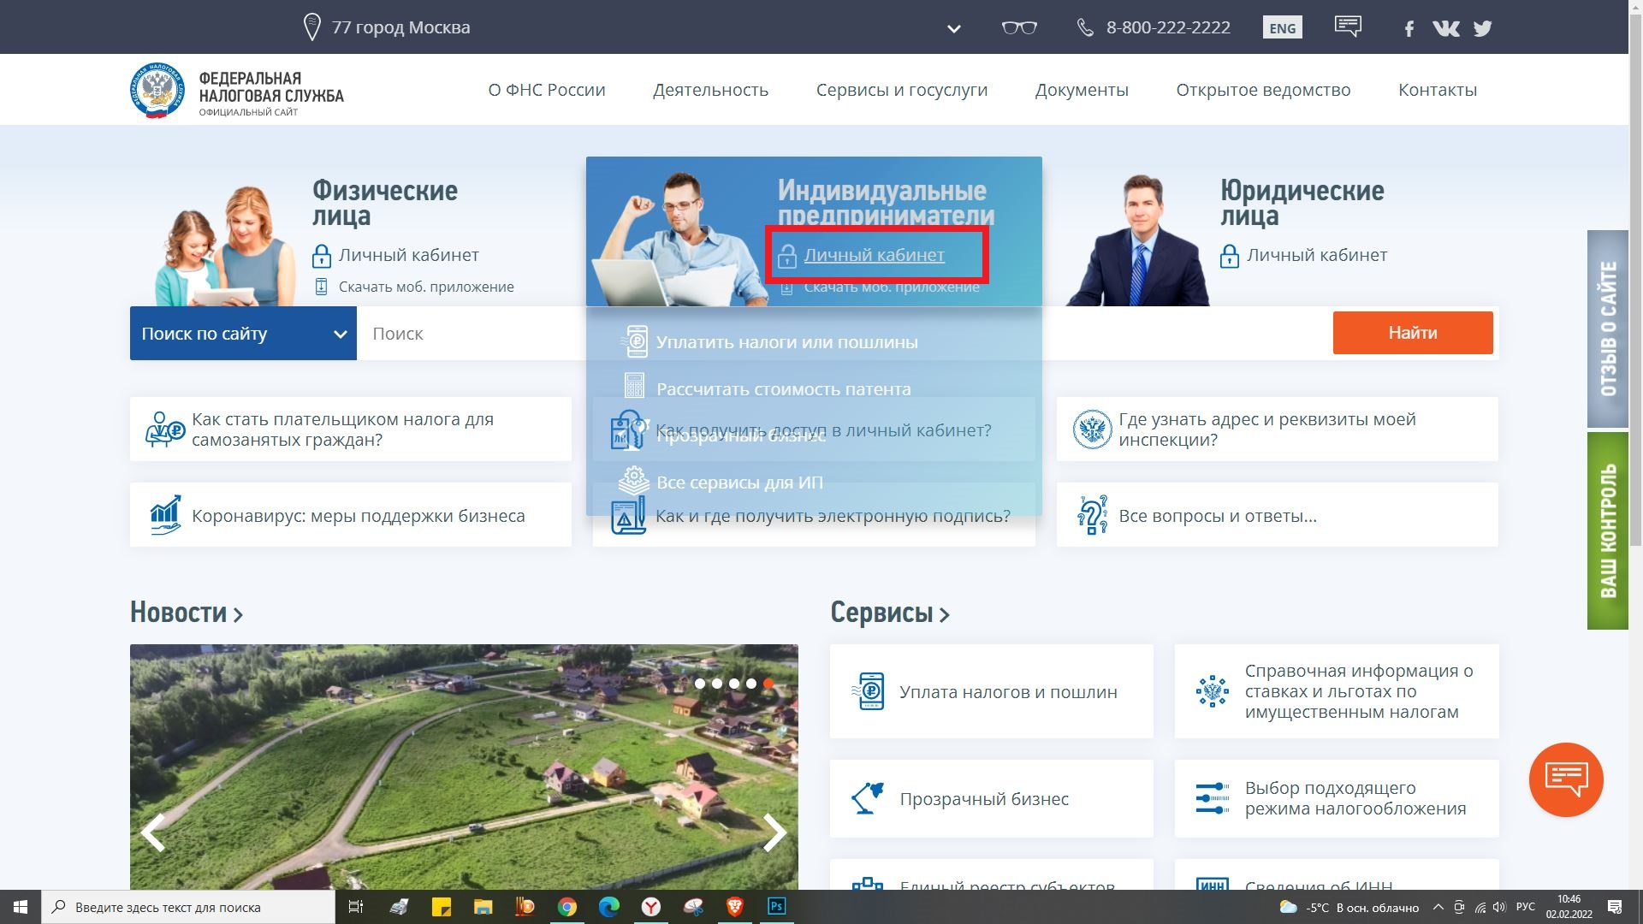1643x924 pixels.
Task: Open the VK social network icon
Action: coord(1445,28)
